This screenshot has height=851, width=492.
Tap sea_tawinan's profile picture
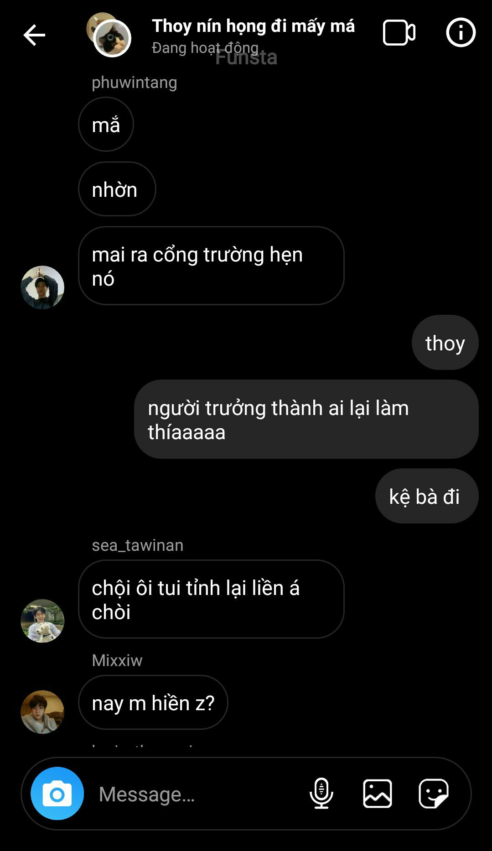pos(42,621)
